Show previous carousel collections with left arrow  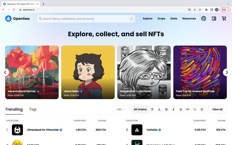click(x=5, y=72)
